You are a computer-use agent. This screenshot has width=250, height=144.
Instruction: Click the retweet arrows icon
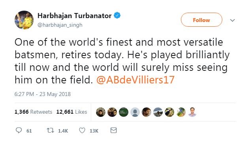[x=51, y=131]
